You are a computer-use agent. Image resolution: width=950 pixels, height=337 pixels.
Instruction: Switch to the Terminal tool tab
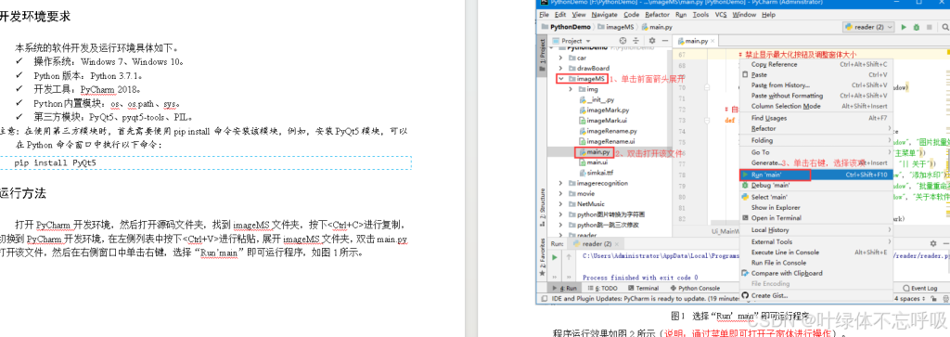[643, 288]
